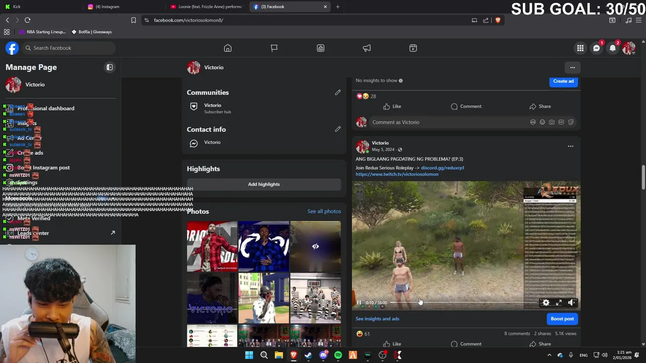Click address bar URL

point(188,20)
